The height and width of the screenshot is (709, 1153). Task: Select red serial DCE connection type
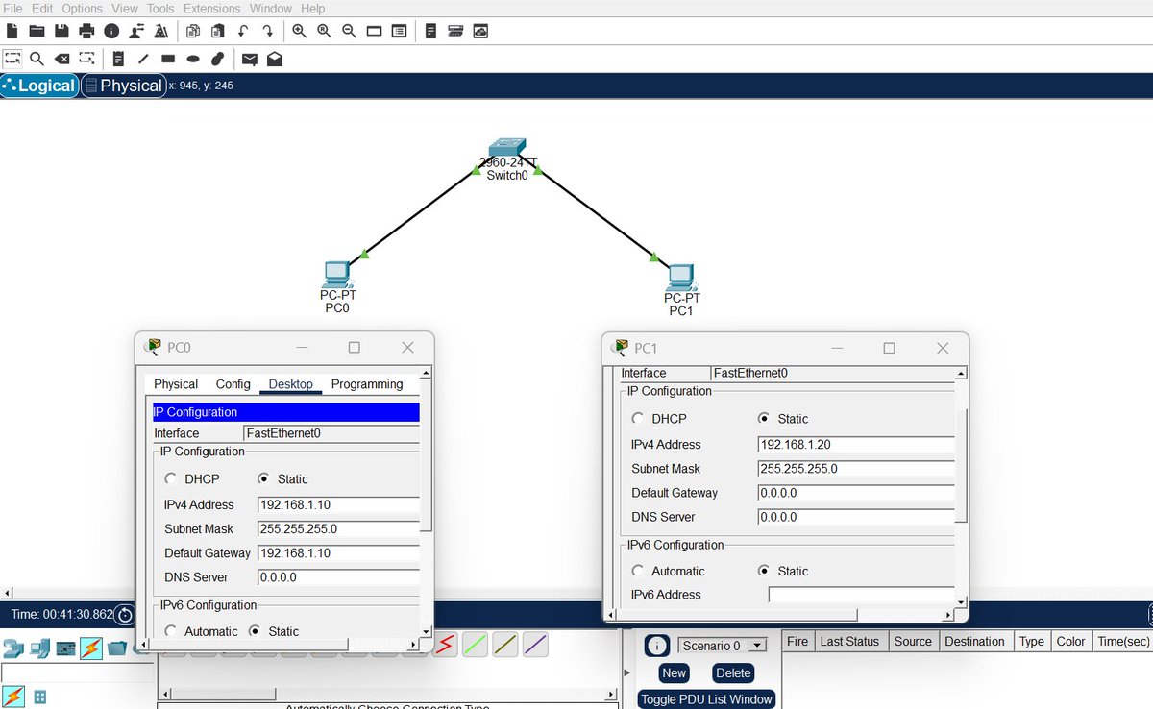click(x=445, y=645)
